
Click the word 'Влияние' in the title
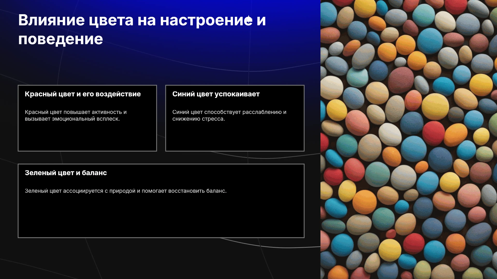click(52, 20)
